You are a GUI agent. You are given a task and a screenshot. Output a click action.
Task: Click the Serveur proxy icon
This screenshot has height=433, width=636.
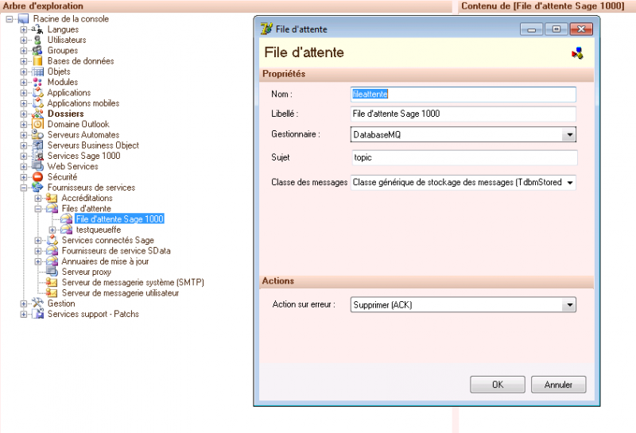click(52, 272)
